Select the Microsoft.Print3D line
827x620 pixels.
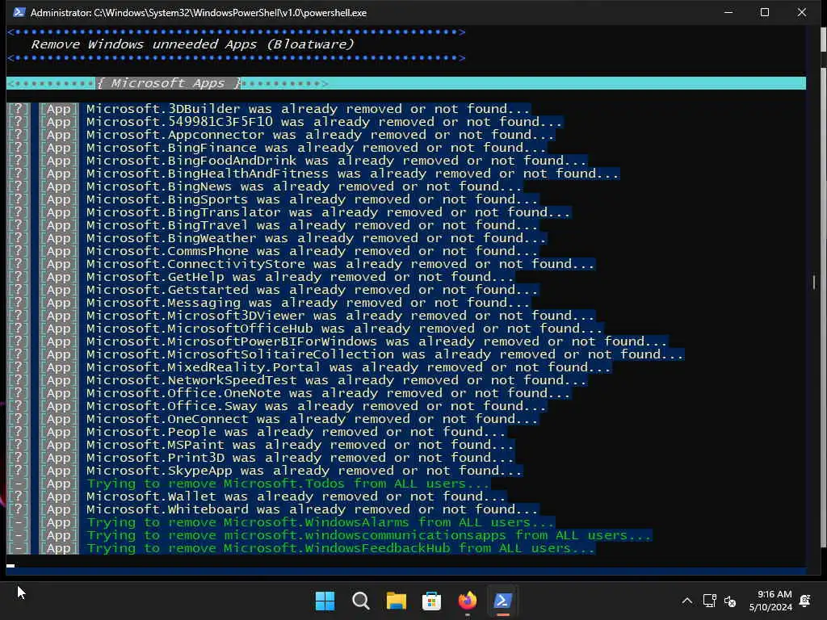(x=300, y=458)
